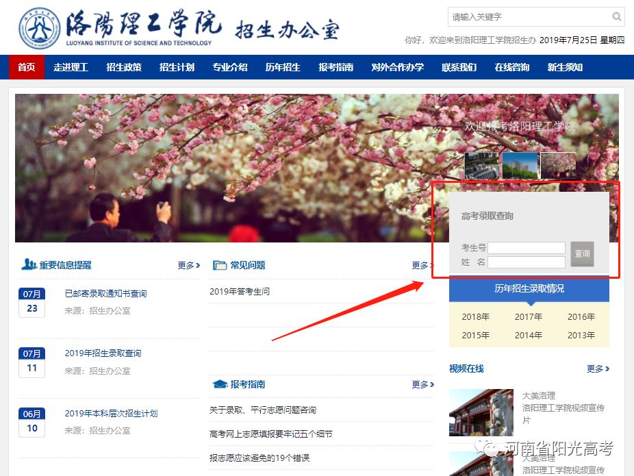Click the Luoyang Institute logo emblem

(38, 26)
